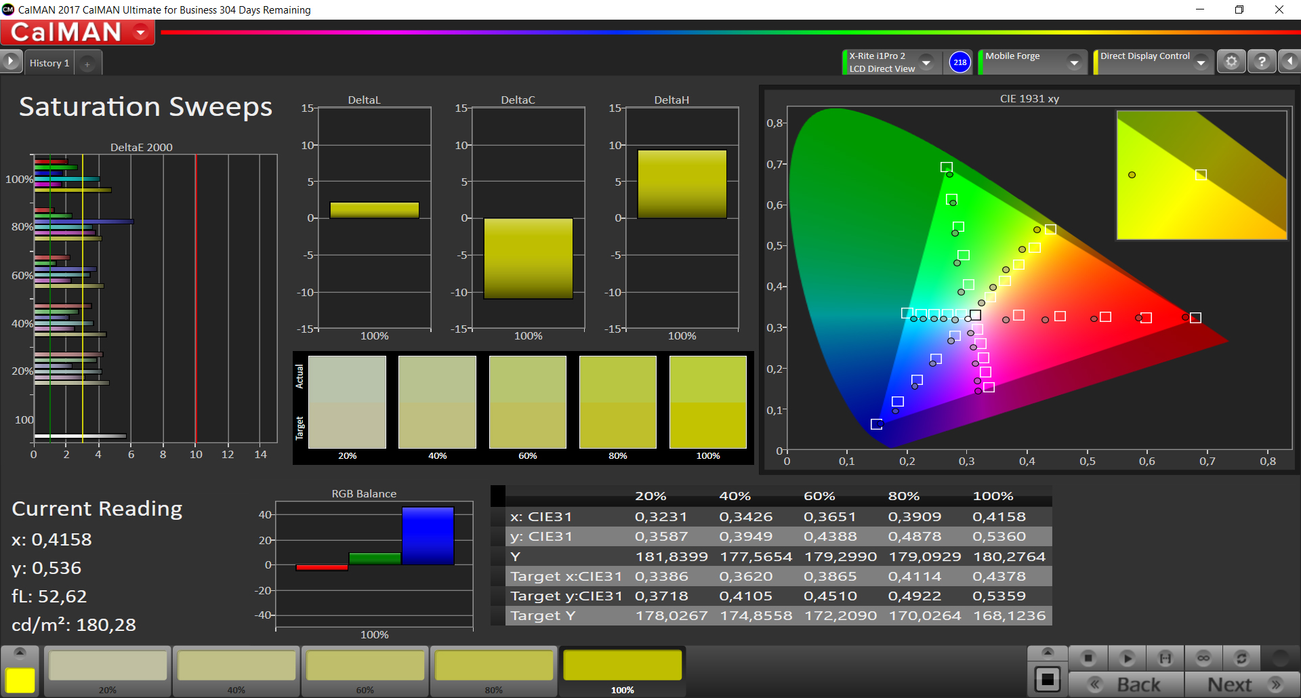Click the DeltaH chart bar
This screenshot has width=1301, height=698.
click(x=682, y=184)
